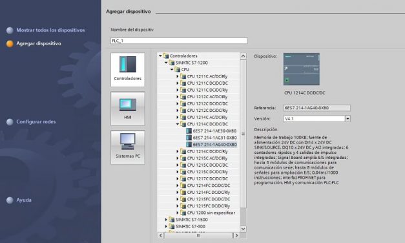Collapse the expanded CPU 1214C DC/DC/DC node
Viewport: 405px width, 243px height.
coord(178,124)
